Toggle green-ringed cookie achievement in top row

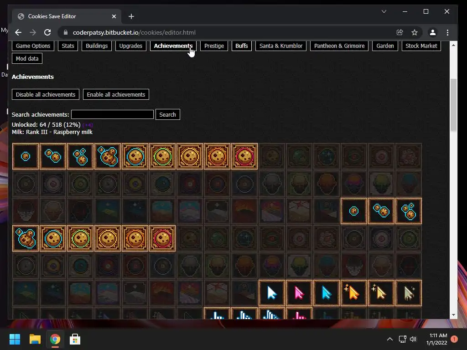coord(162,156)
